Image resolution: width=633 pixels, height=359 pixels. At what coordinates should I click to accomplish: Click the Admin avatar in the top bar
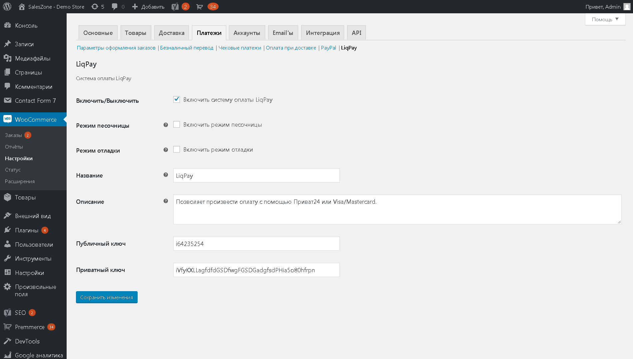[x=627, y=7]
